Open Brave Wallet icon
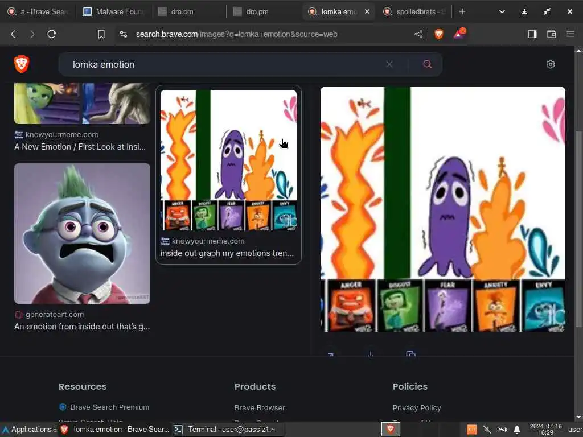Viewport: 583px width, 437px height. 551,34
